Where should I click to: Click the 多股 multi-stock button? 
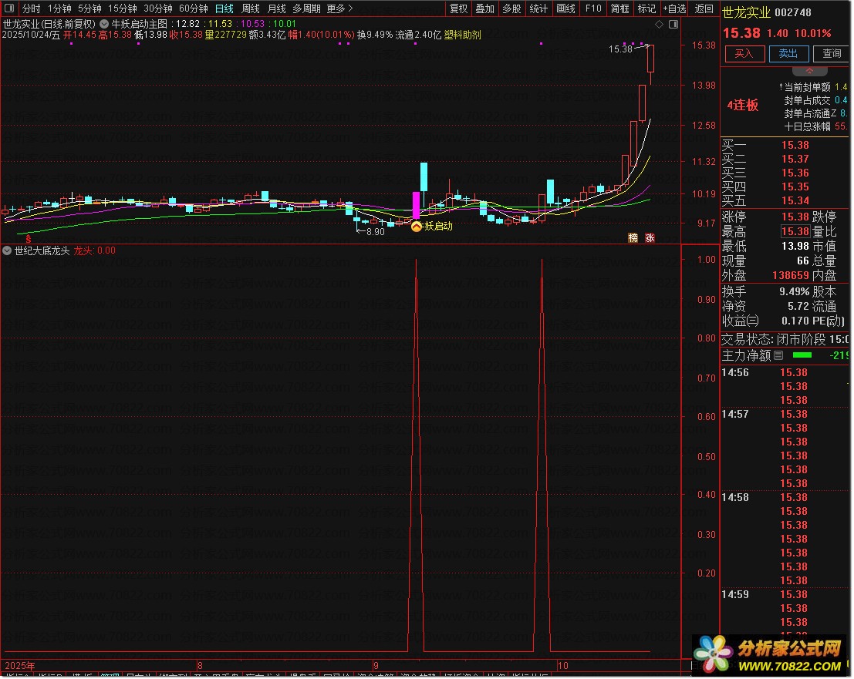tap(511, 8)
